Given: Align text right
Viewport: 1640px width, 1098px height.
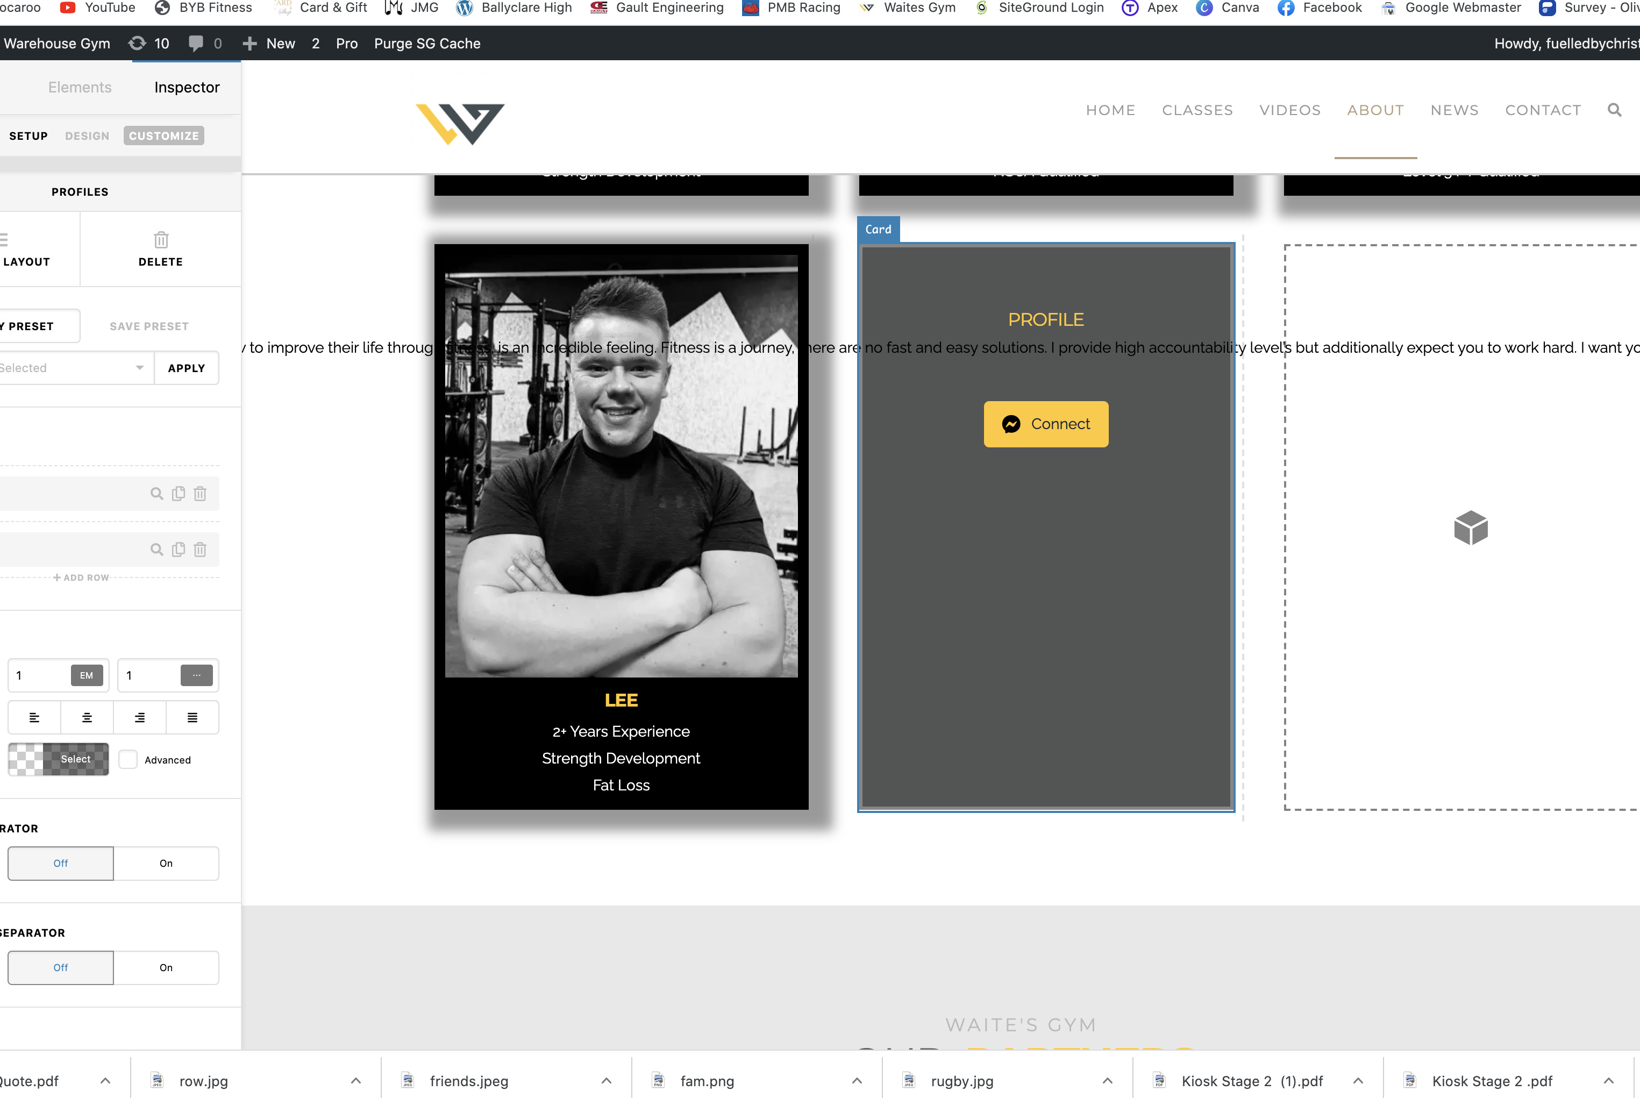Looking at the screenshot, I should pos(140,717).
